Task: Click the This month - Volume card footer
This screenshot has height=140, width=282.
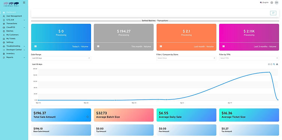Action: point(124,46)
